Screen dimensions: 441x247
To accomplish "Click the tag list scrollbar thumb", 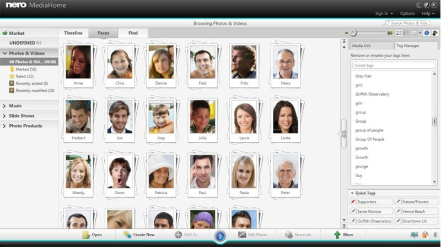I will pyautogui.click(x=434, y=121).
